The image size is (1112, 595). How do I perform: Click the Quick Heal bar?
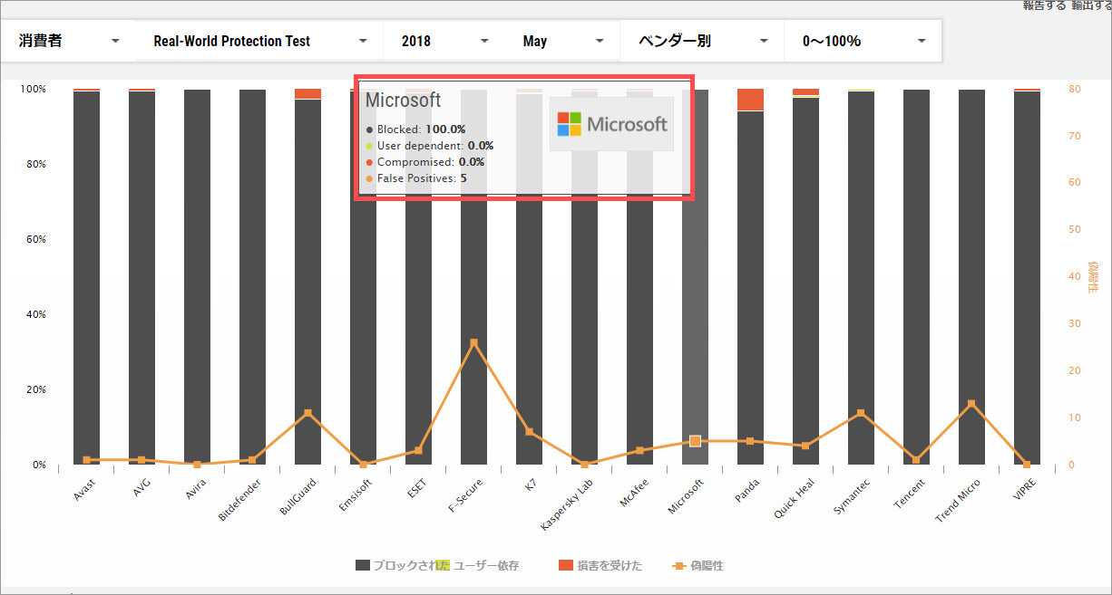pyautogui.click(x=805, y=281)
